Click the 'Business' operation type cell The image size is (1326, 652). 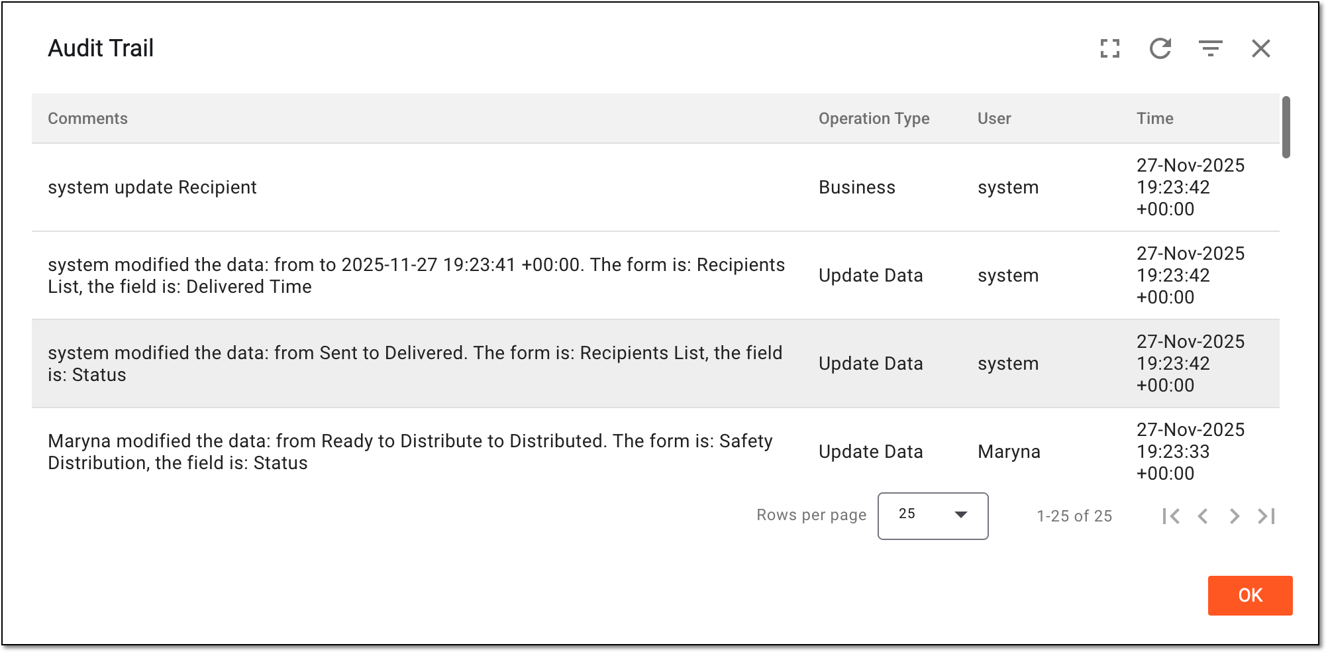[x=856, y=188]
